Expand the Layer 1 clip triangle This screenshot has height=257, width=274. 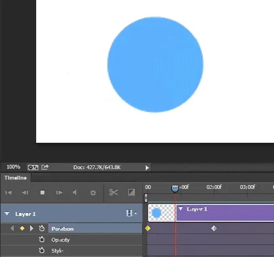tap(181, 209)
